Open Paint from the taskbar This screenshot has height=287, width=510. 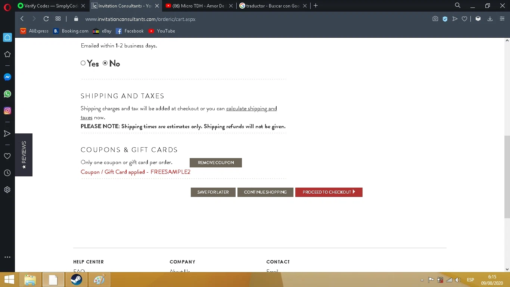99,280
